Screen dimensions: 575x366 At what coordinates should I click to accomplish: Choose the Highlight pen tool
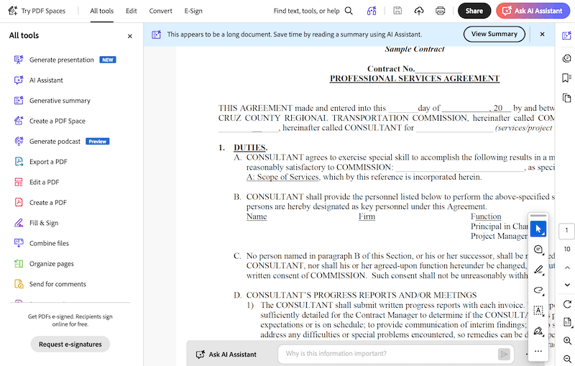pos(538,270)
